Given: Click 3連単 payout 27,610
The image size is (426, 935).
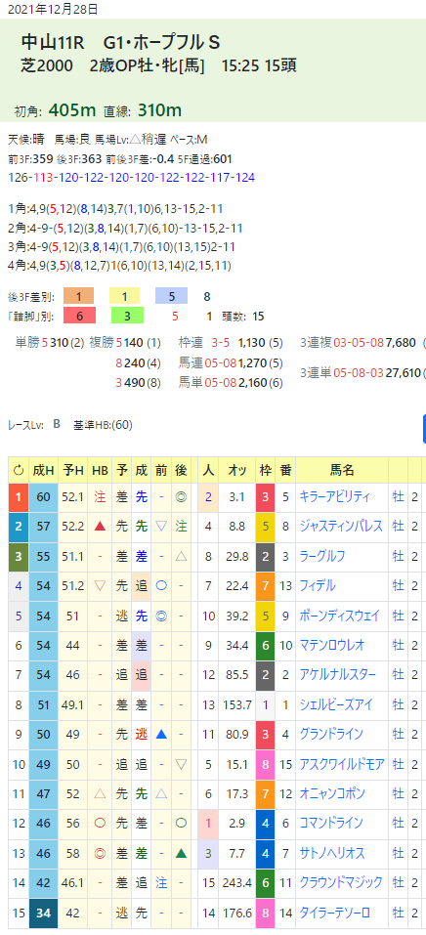Looking at the screenshot, I should point(404,373).
